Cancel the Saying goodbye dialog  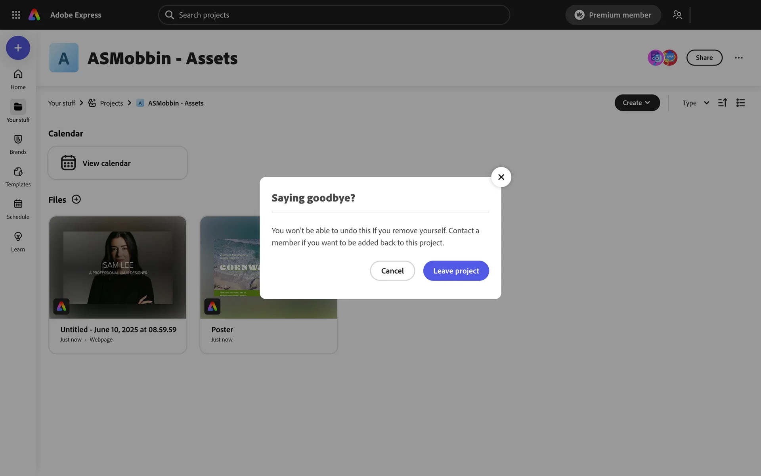pyautogui.click(x=392, y=271)
